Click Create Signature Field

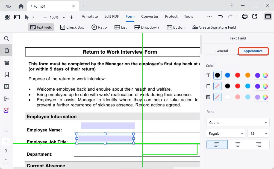pyautogui.click(x=214, y=27)
